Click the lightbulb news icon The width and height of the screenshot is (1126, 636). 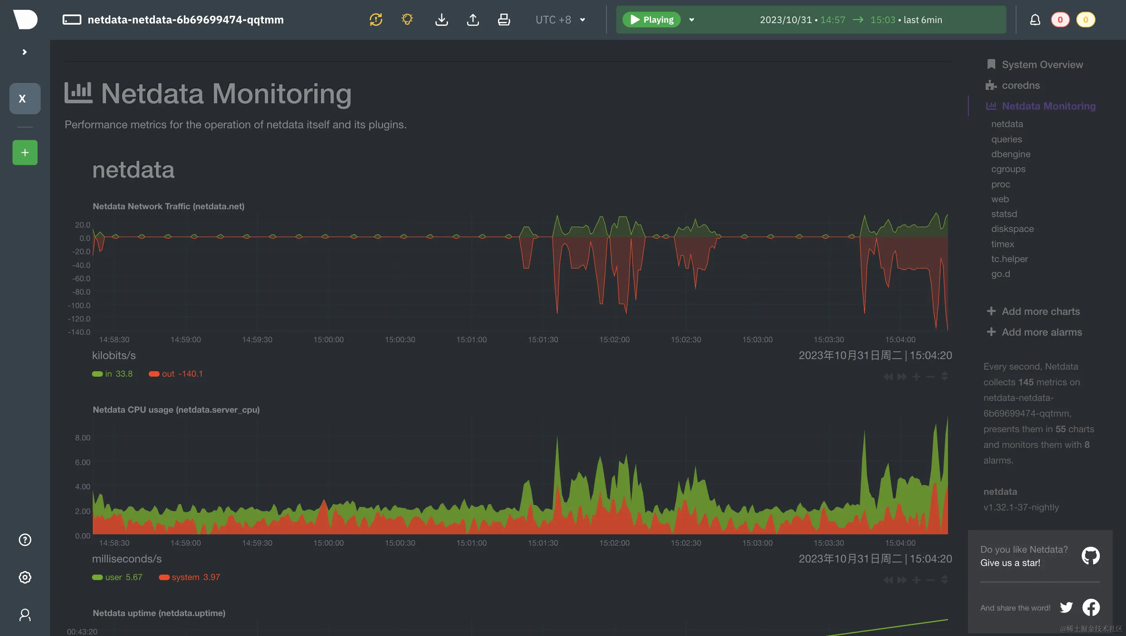point(407,20)
